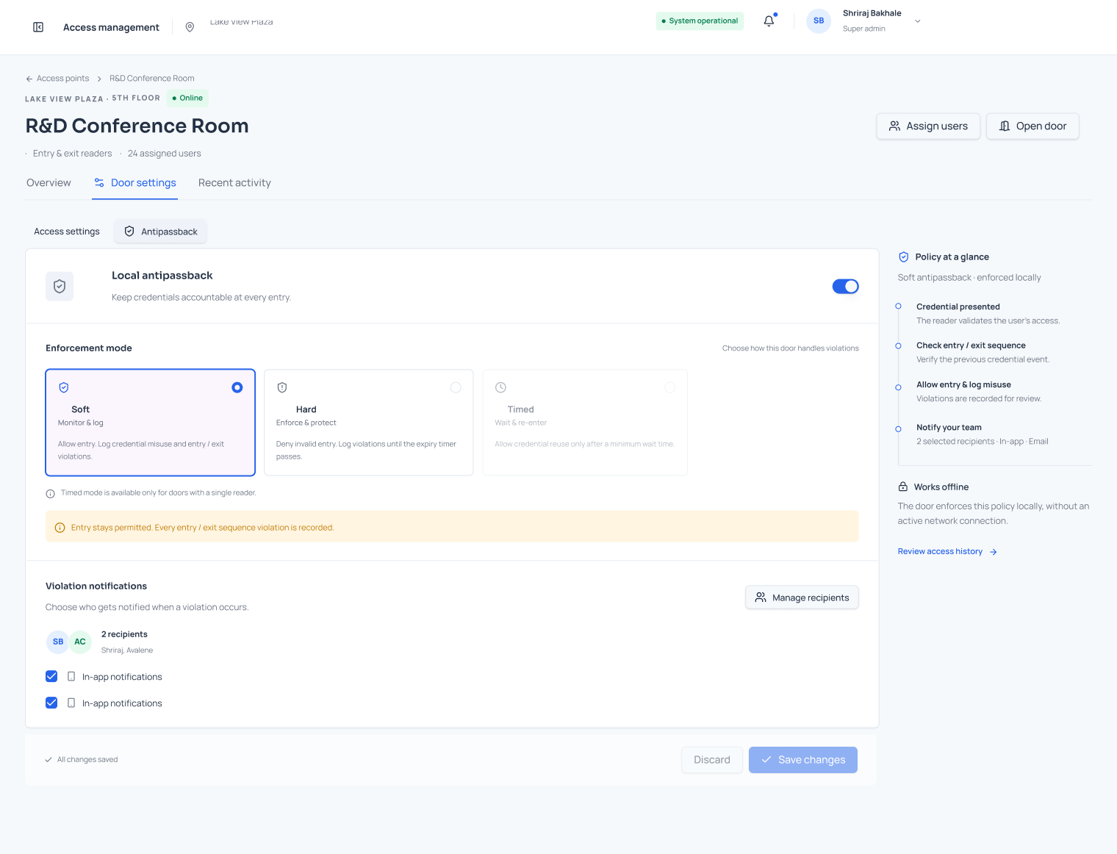Select the Hard enforcement mode radio
Viewport: 1117px width, 854px height.
(456, 387)
